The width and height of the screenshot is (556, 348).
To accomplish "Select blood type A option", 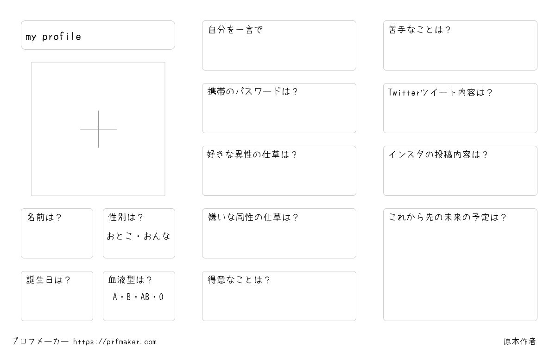I will [x=115, y=297].
